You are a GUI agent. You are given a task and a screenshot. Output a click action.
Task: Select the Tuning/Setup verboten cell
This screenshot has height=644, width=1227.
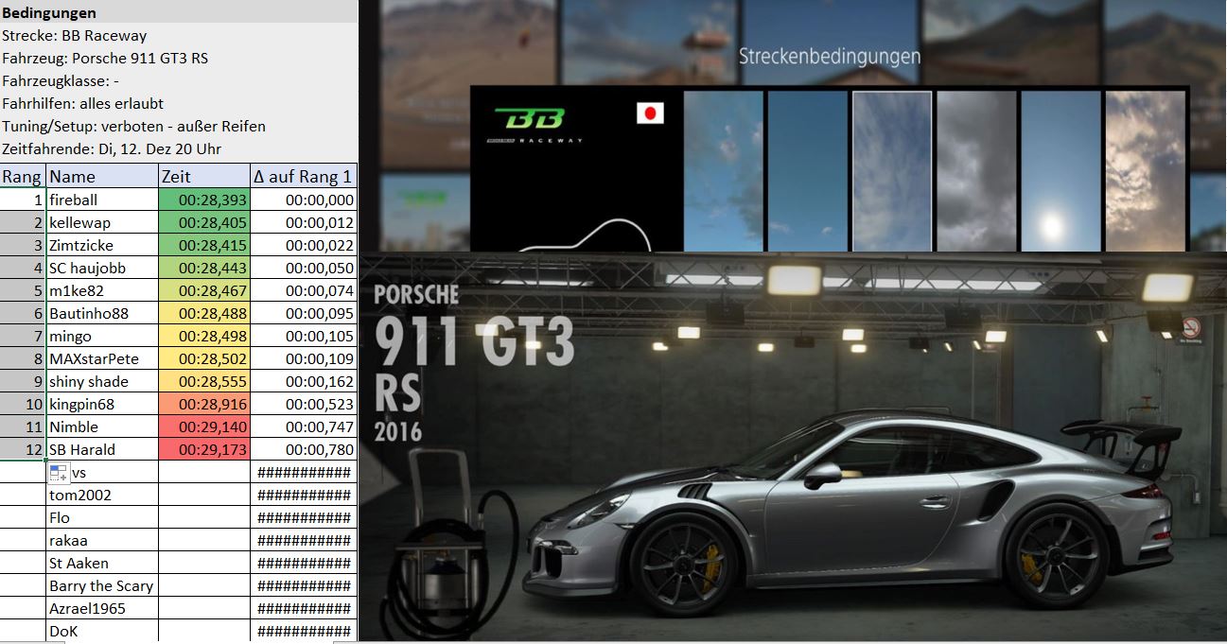tap(179, 127)
